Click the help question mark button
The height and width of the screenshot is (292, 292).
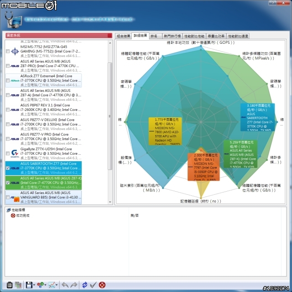click(273, 3)
